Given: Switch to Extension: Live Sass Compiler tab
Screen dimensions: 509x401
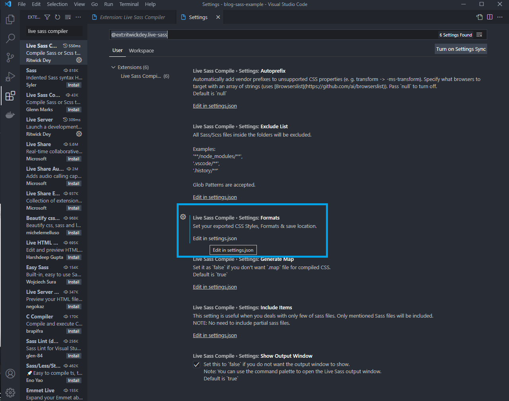Looking at the screenshot, I should tap(132, 17).
